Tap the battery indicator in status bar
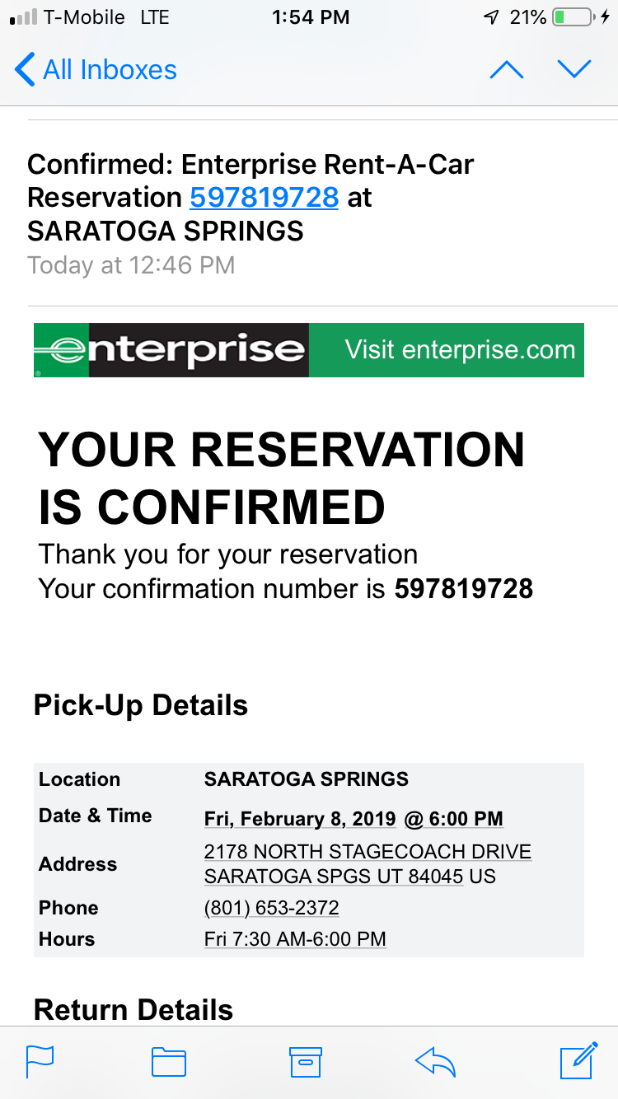Viewport: 618px width, 1099px height. click(574, 17)
